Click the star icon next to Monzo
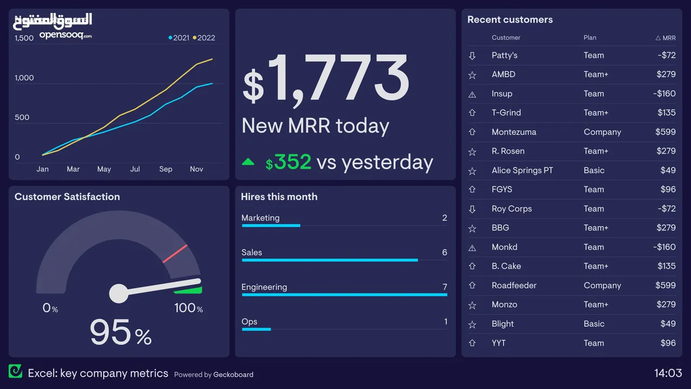The height and width of the screenshot is (389, 691). click(x=472, y=305)
